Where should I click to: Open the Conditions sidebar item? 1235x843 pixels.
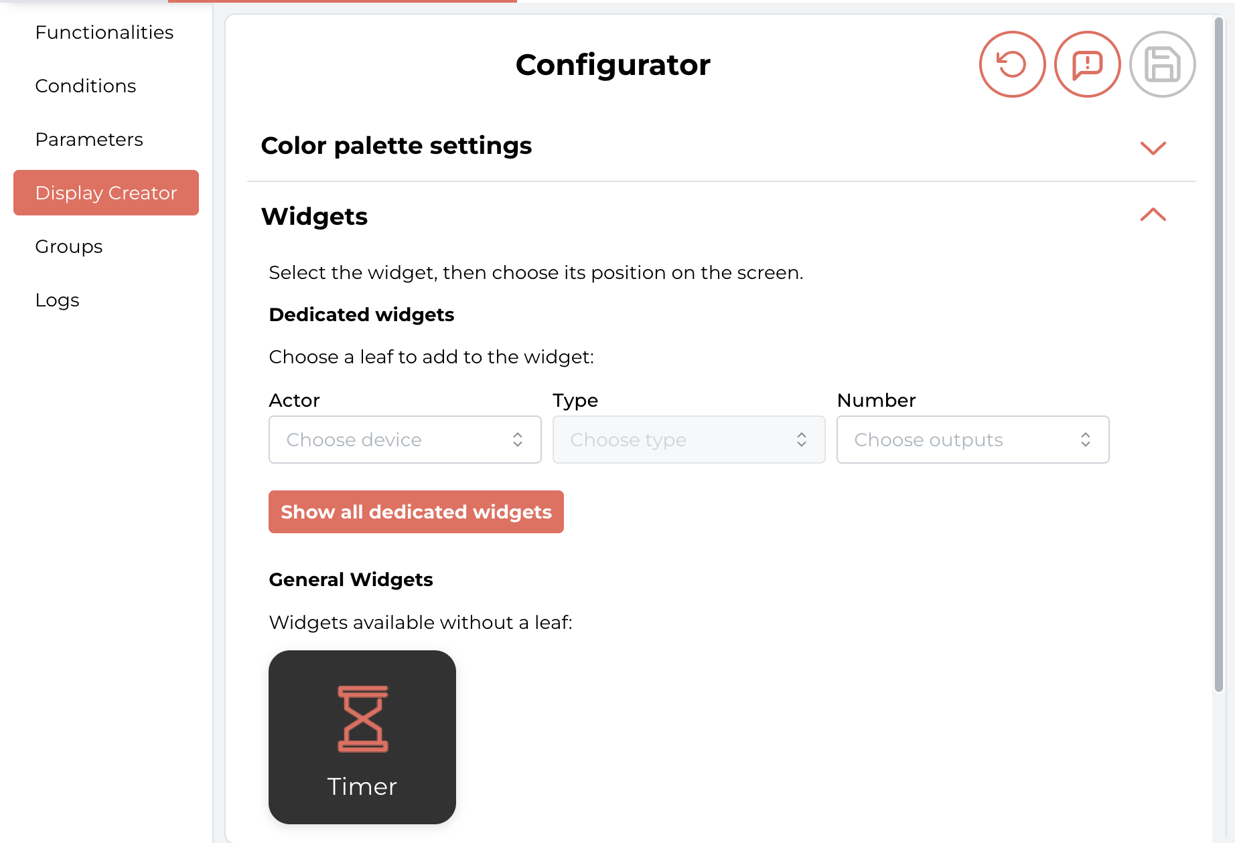pyautogui.click(x=86, y=86)
